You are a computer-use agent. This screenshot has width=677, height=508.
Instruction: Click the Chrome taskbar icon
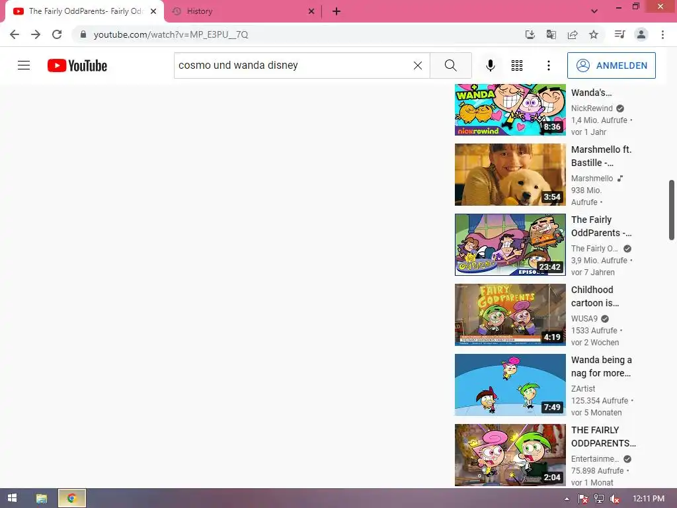coord(72,498)
